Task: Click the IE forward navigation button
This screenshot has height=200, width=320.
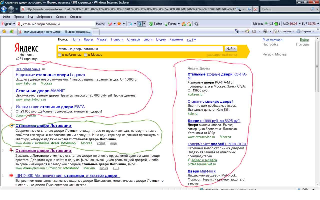Action: tap(11, 9)
